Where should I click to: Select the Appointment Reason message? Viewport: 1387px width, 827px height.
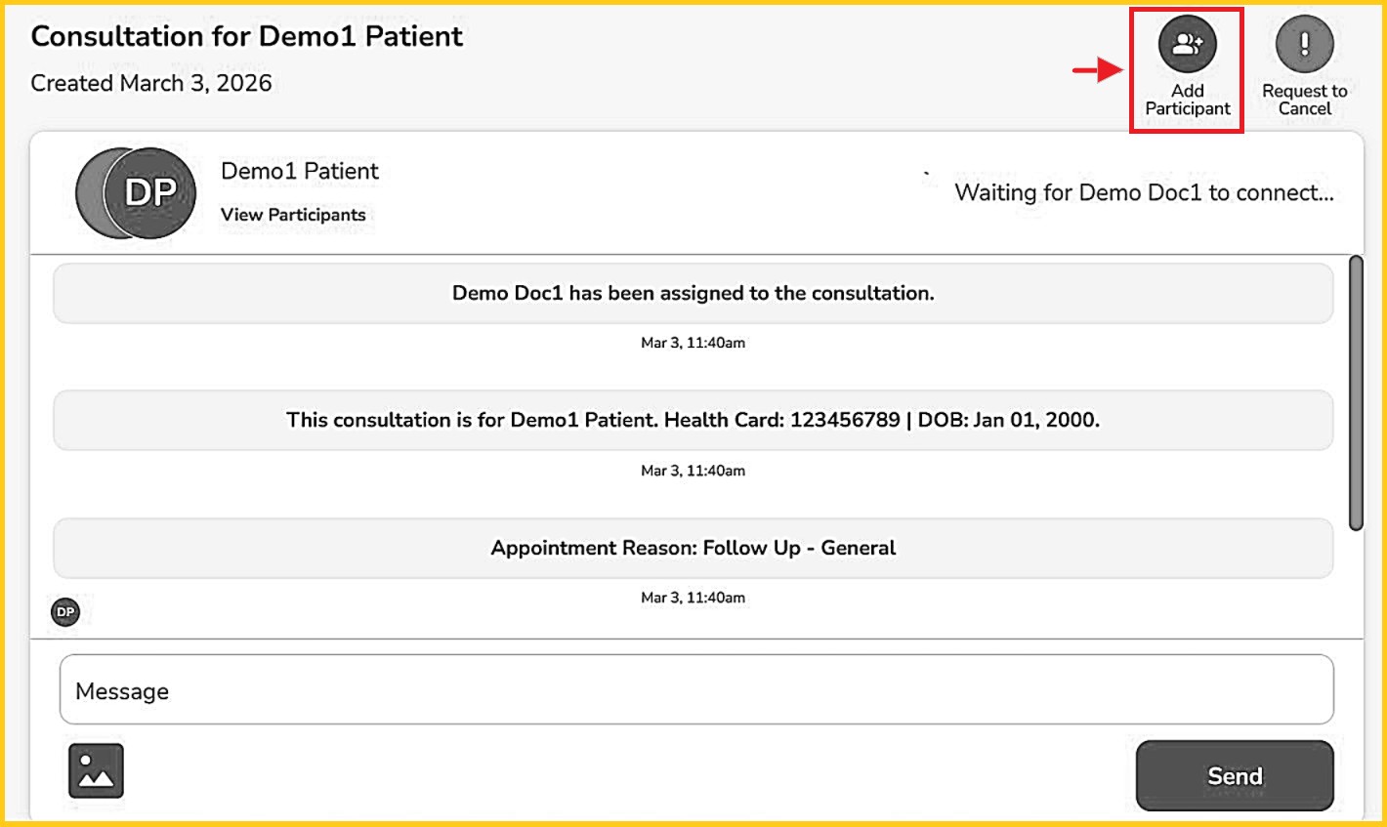point(693,548)
